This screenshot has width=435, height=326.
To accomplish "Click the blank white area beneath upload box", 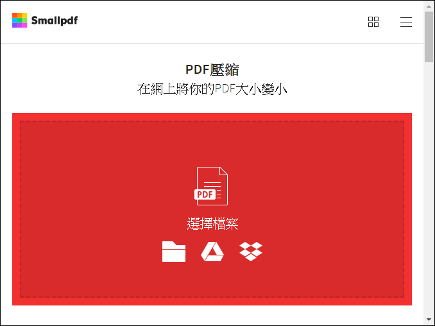I will [x=212, y=315].
